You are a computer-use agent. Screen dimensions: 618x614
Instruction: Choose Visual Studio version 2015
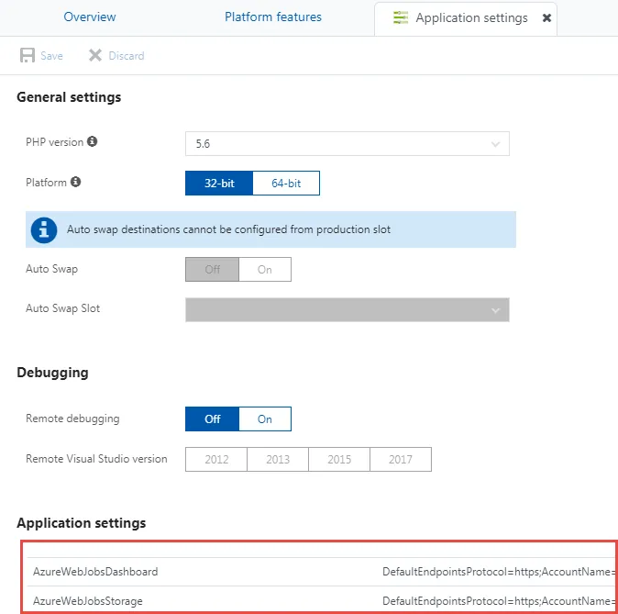(339, 460)
